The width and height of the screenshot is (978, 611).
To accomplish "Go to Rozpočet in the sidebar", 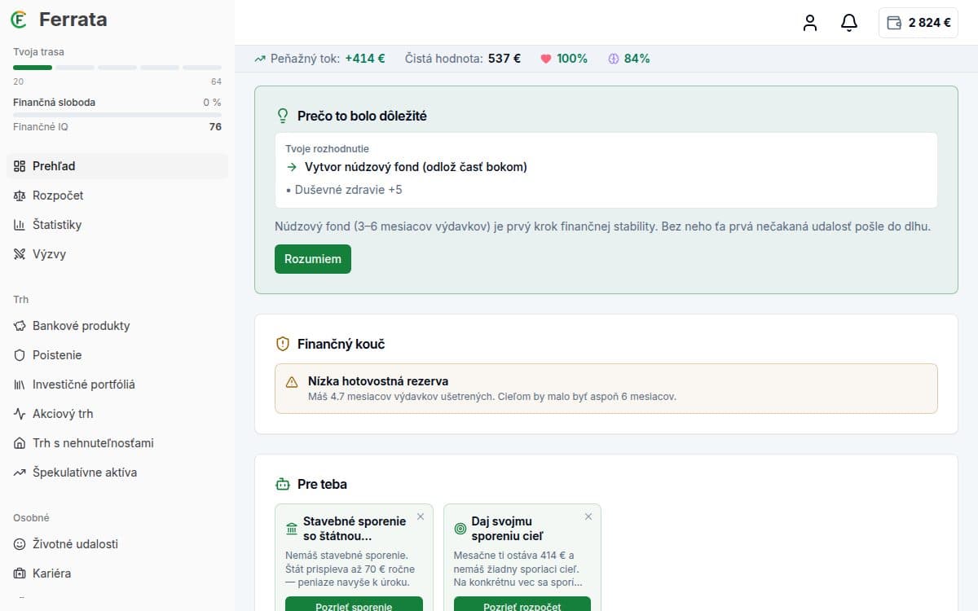I will coord(117,196).
